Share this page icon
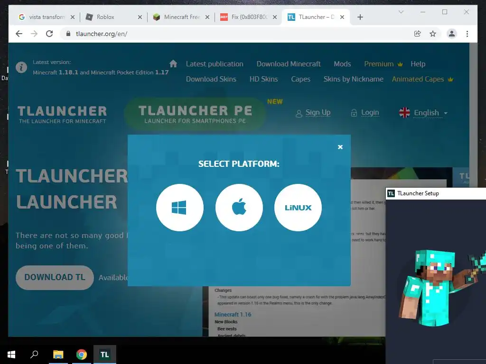486x364 pixels. 418,34
